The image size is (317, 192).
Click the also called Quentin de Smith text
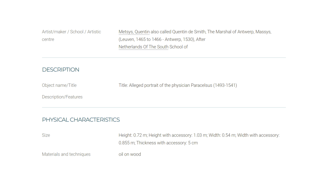pos(178,32)
